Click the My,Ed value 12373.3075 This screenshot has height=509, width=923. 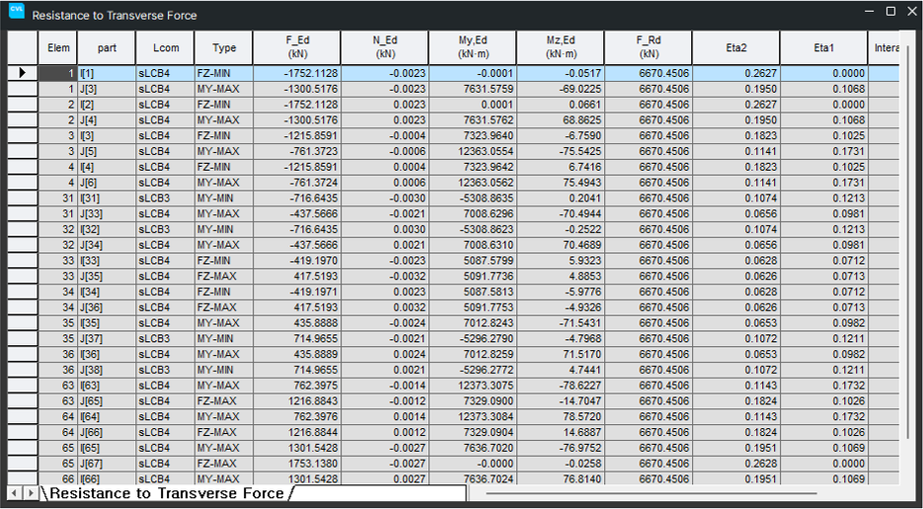473,386
